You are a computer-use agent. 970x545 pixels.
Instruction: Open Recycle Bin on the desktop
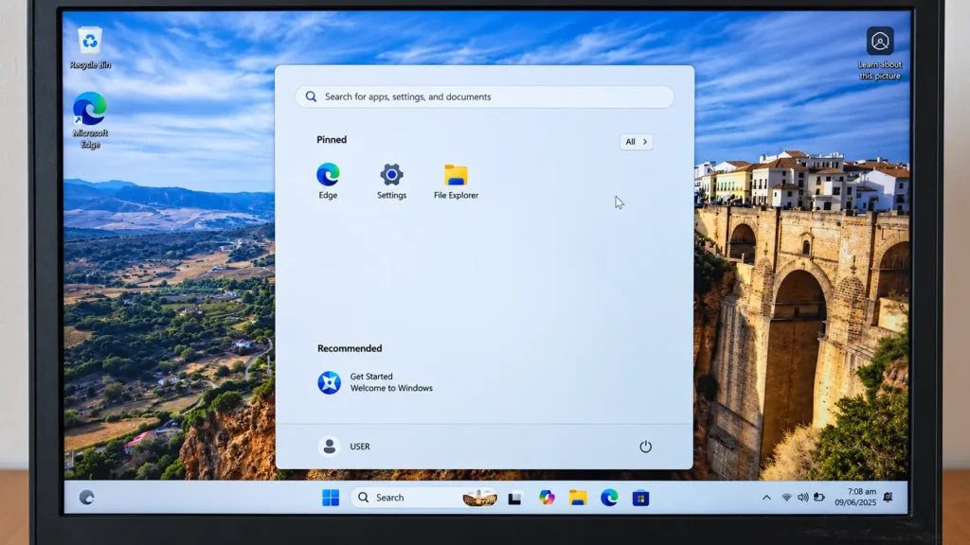(x=90, y=47)
